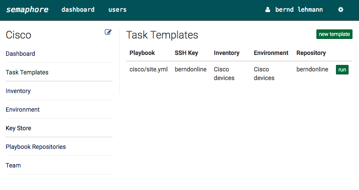
Task: Click the cisco/site.yml playbook entry
Action: pyautogui.click(x=149, y=69)
